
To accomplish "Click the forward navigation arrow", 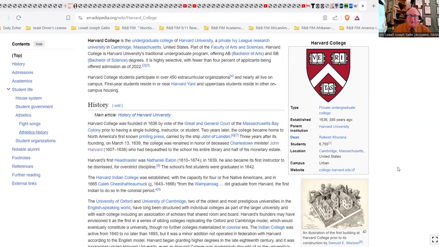I will (9, 18).
